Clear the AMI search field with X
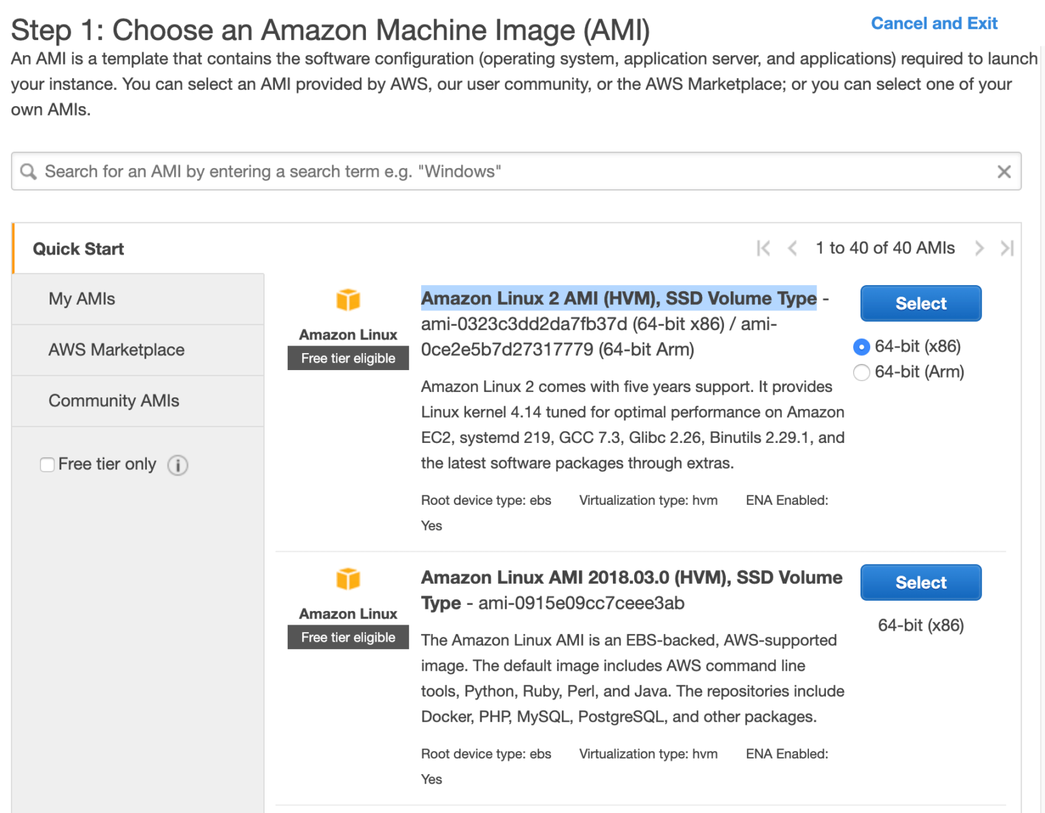 pos(1003,171)
